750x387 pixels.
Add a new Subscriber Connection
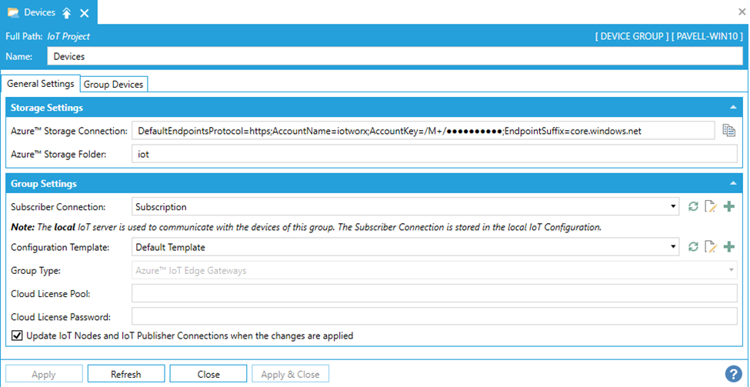click(x=728, y=206)
